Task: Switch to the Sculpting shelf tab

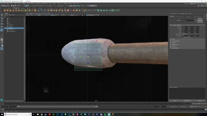Action: (x=23, y=8)
